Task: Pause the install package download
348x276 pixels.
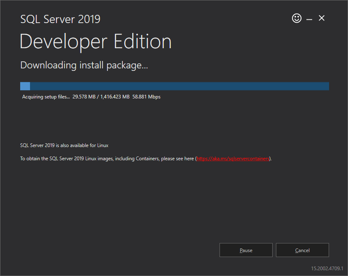Action: (246, 250)
